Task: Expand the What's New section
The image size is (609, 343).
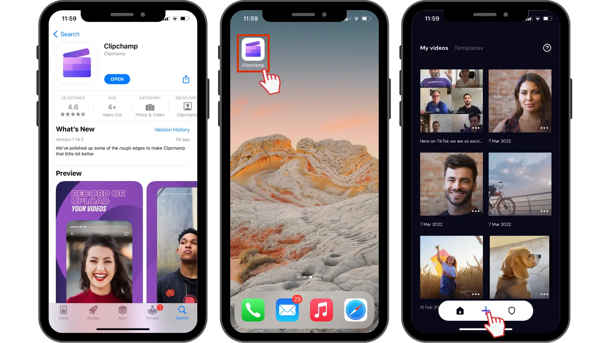Action: [75, 129]
